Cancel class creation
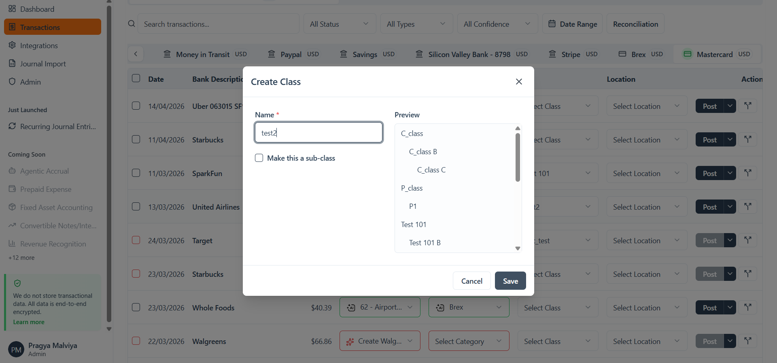 (472, 281)
